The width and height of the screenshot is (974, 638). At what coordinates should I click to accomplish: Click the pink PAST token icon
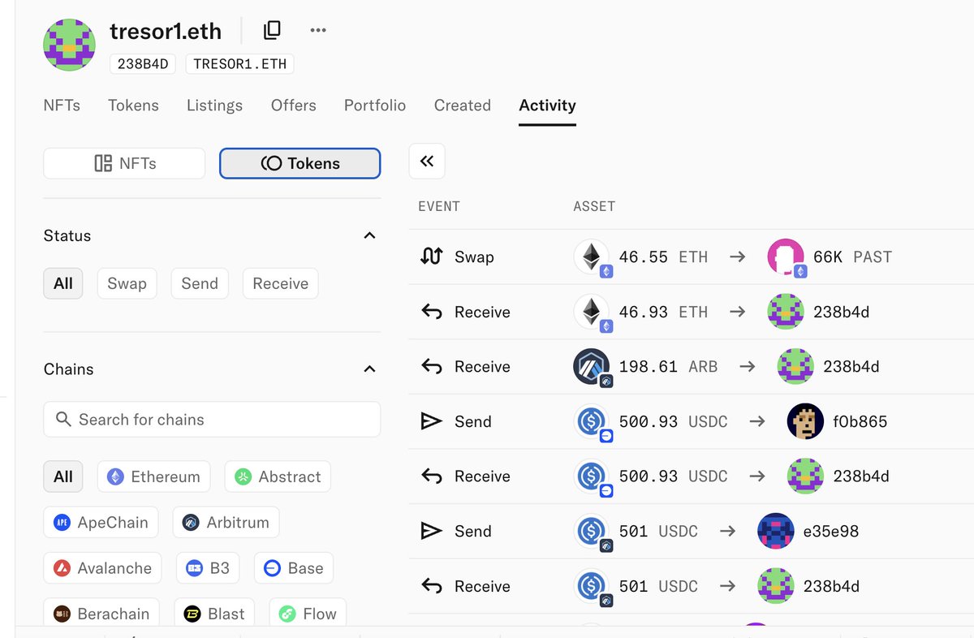click(x=786, y=256)
